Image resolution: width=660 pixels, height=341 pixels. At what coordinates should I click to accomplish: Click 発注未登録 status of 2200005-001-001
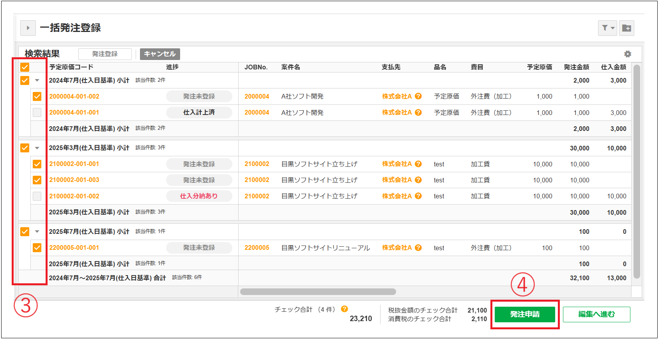pos(199,248)
